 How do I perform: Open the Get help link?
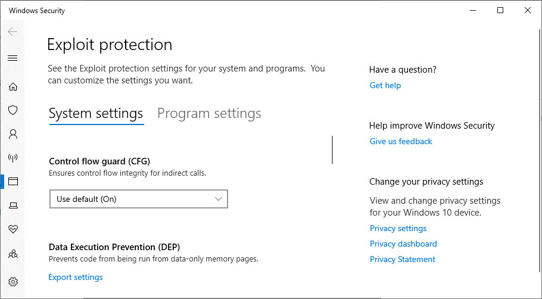pos(385,85)
